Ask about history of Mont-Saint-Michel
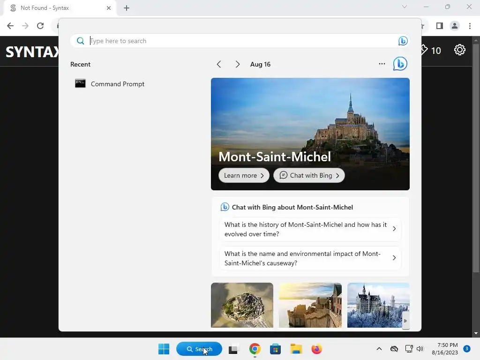Screen dimensions: 480x360 pos(310,229)
